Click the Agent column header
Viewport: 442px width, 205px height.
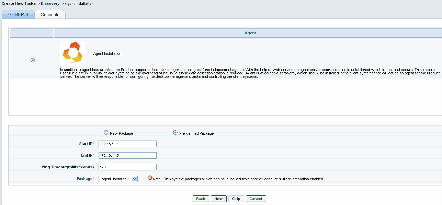click(250, 33)
